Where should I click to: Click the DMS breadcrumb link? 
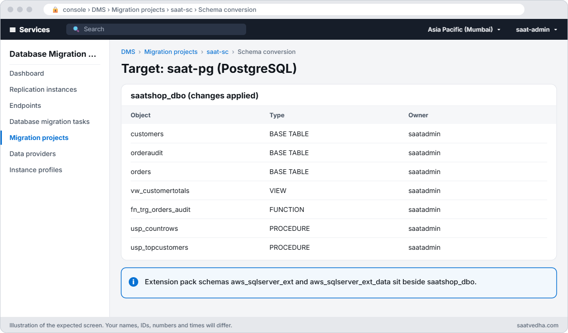128,52
